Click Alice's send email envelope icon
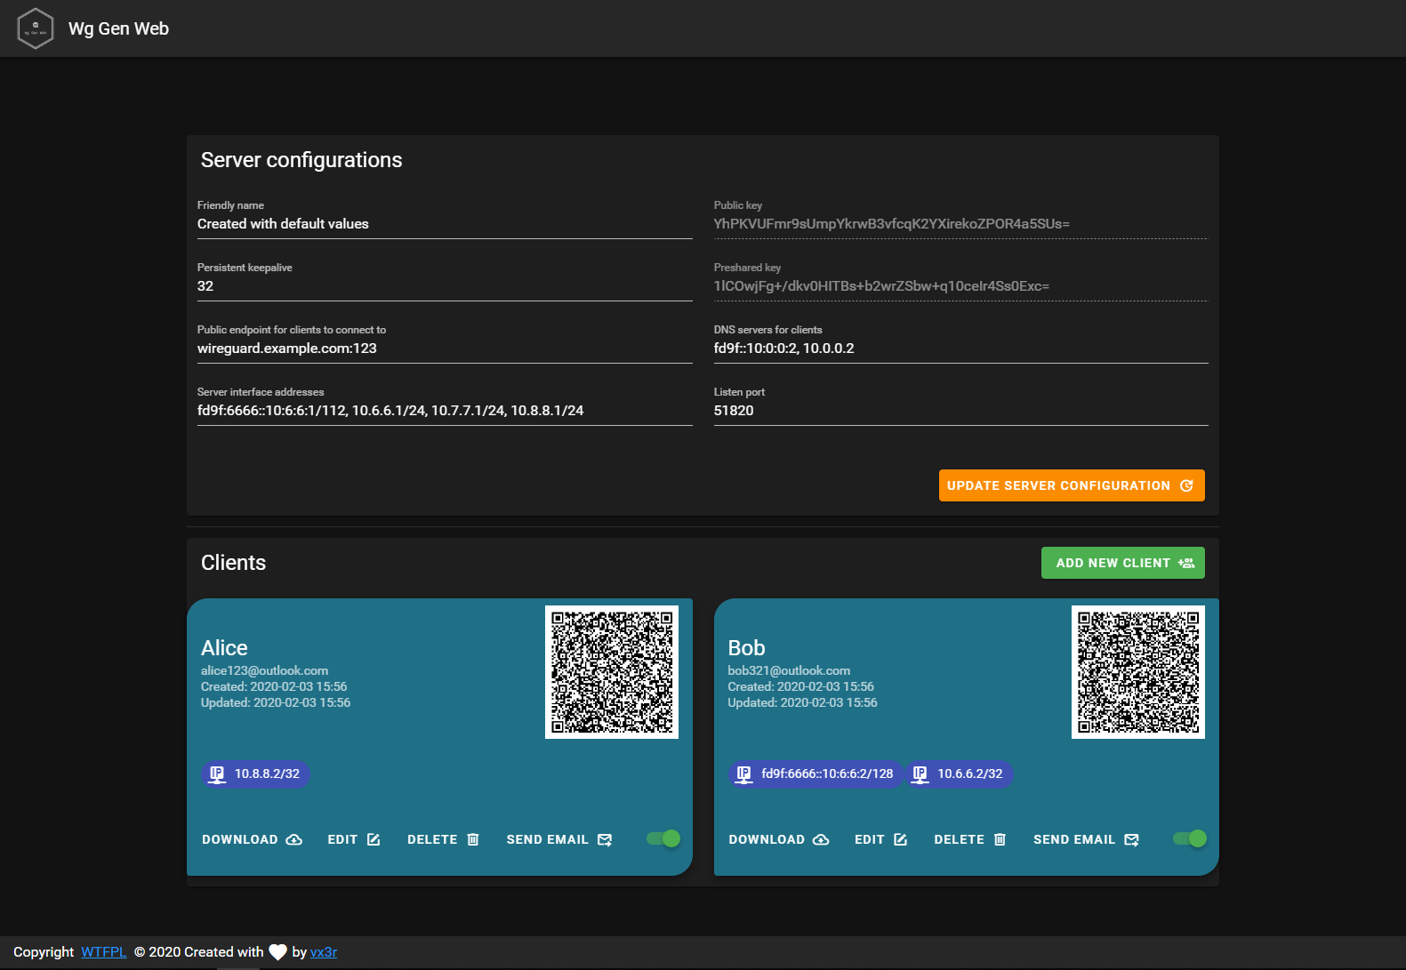 click(x=605, y=839)
